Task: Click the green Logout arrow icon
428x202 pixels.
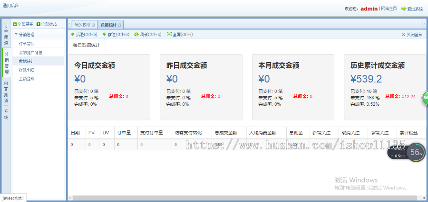Action: click(404, 9)
